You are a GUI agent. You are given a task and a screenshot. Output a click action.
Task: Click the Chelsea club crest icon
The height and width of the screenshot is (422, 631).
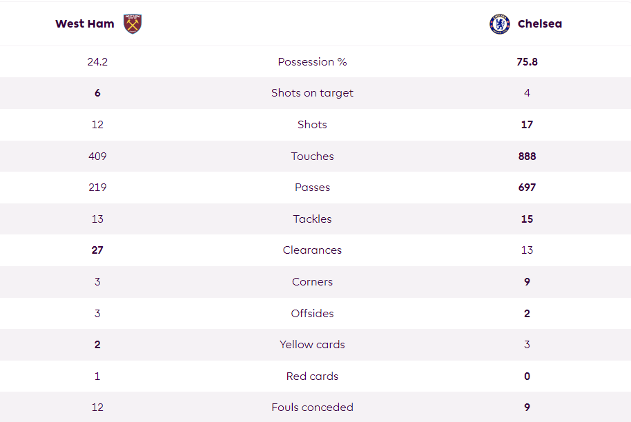click(x=500, y=24)
